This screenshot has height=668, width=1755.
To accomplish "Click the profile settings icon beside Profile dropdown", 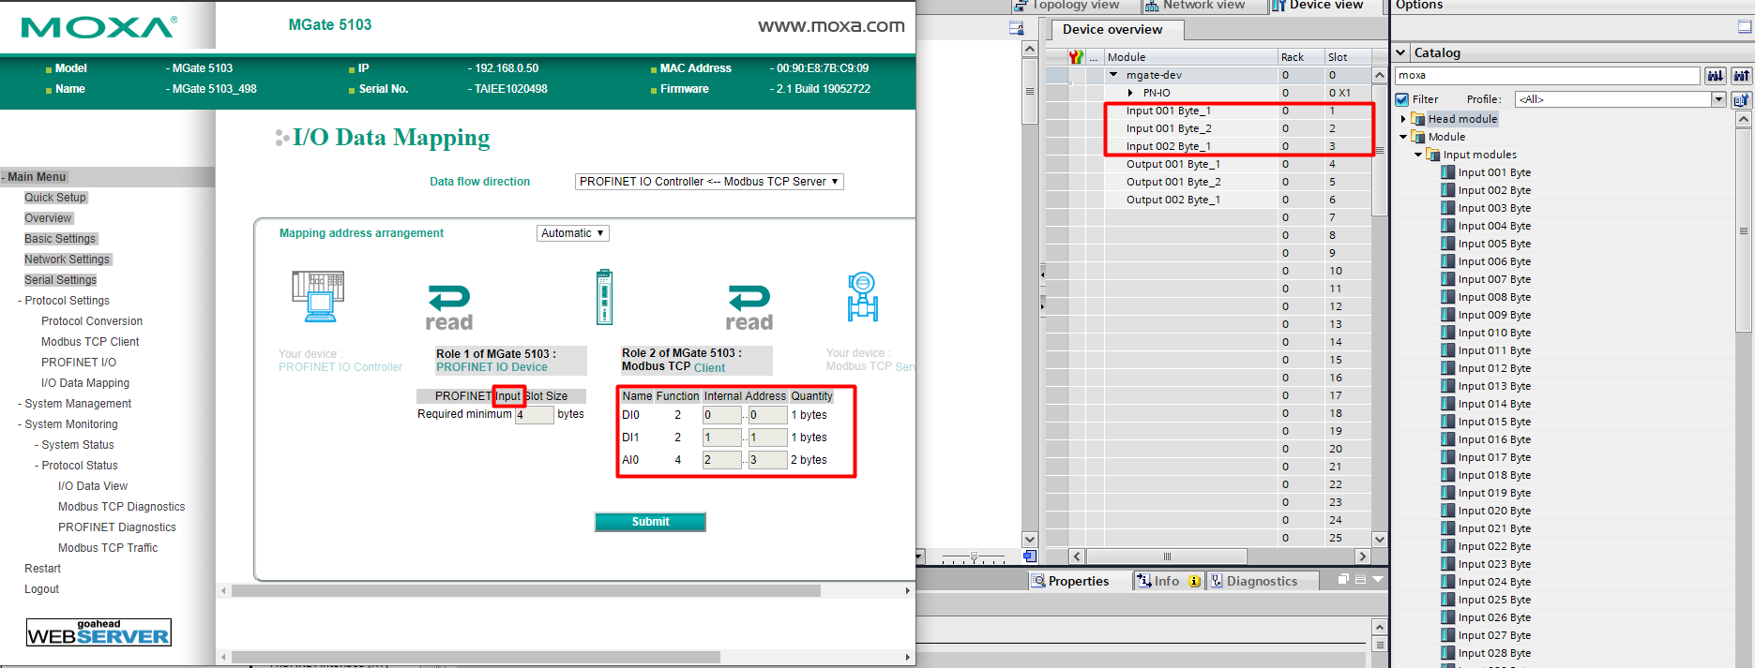I will tap(1742, 99).
